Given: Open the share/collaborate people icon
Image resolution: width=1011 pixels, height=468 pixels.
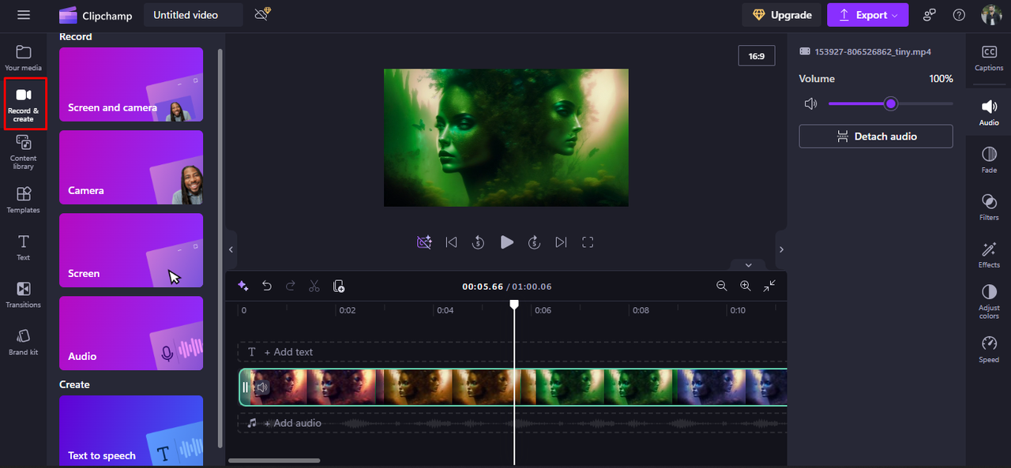Looking at the screenshot, I should pyautogui.click(x=930, y=15).
